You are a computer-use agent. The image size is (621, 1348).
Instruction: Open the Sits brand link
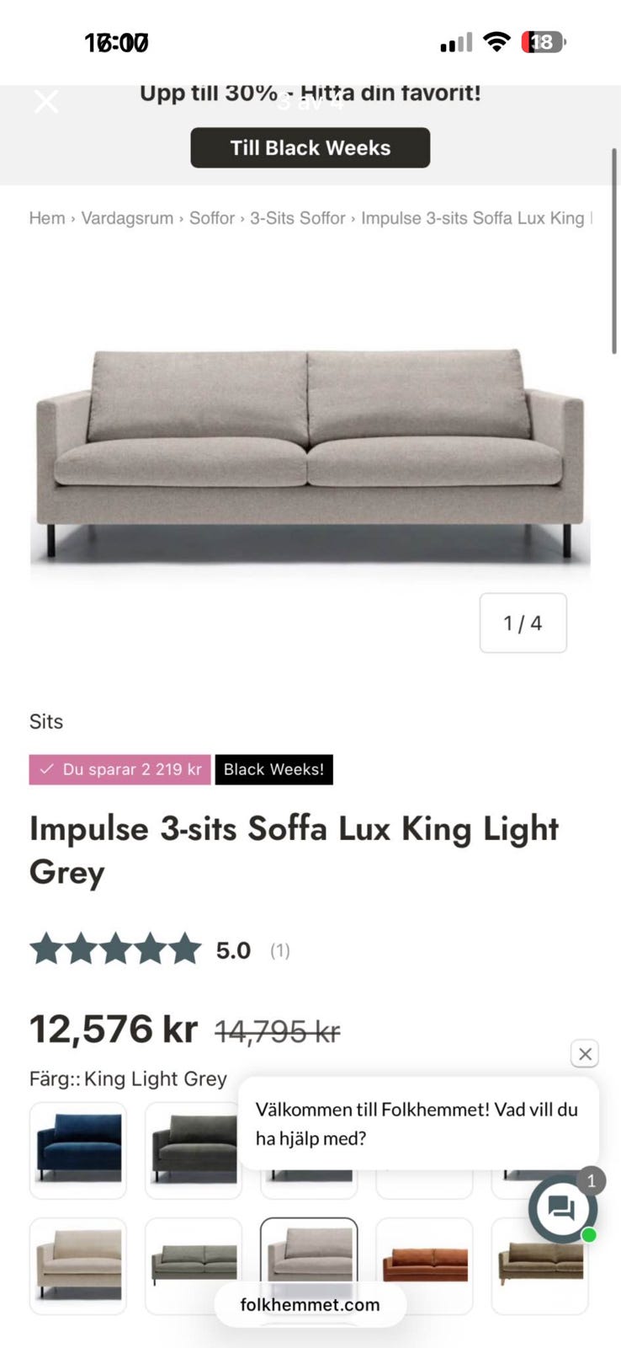click(46, 721)
